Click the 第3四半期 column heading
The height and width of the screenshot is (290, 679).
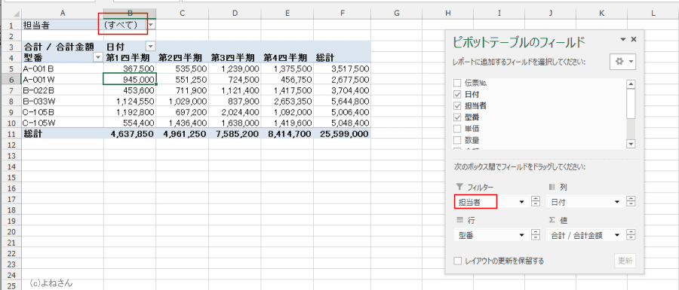235,57
